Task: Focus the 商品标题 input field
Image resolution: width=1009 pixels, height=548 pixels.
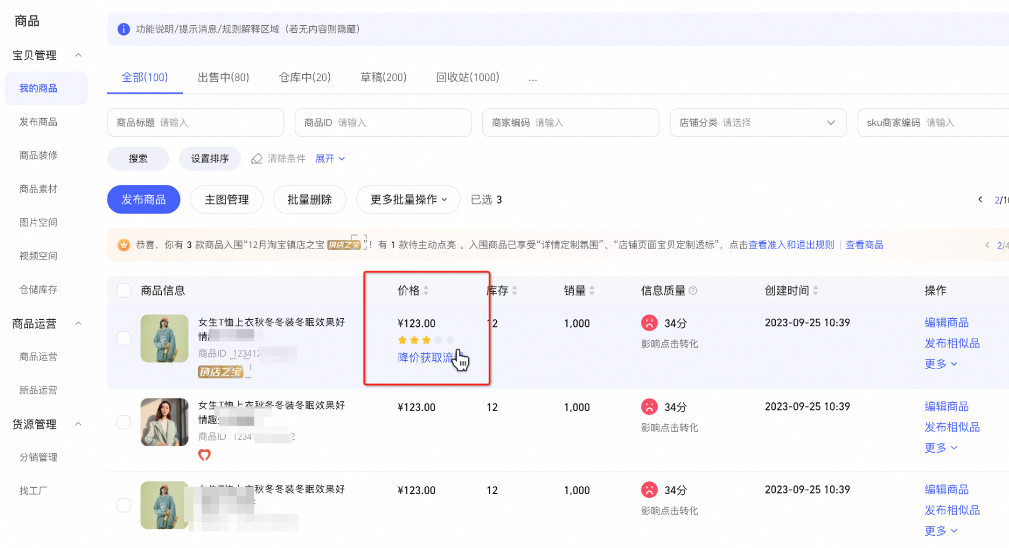Action: (x=196, y=123)
